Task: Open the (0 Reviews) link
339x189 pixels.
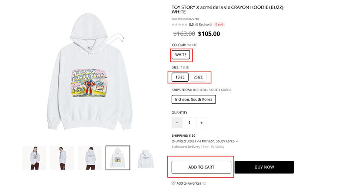Action: click(x=204, y=25)
